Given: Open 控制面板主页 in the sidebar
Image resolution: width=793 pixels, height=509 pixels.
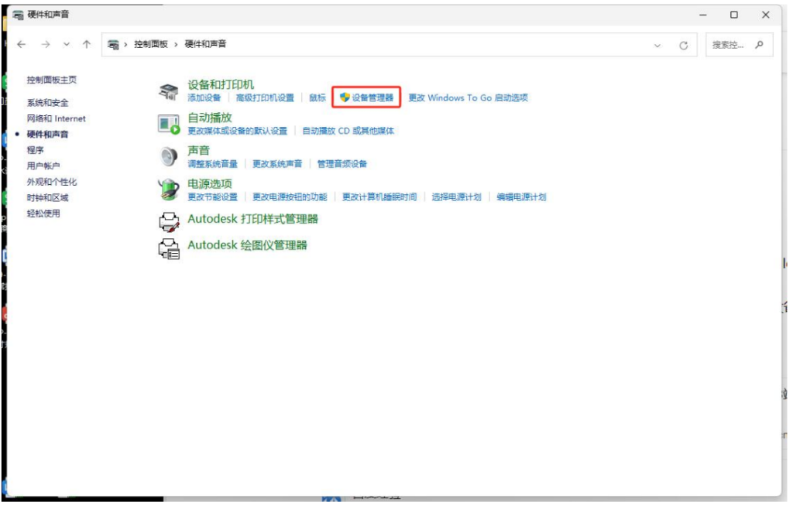Looking at the screenshot, I should click(x=51, y=80).
